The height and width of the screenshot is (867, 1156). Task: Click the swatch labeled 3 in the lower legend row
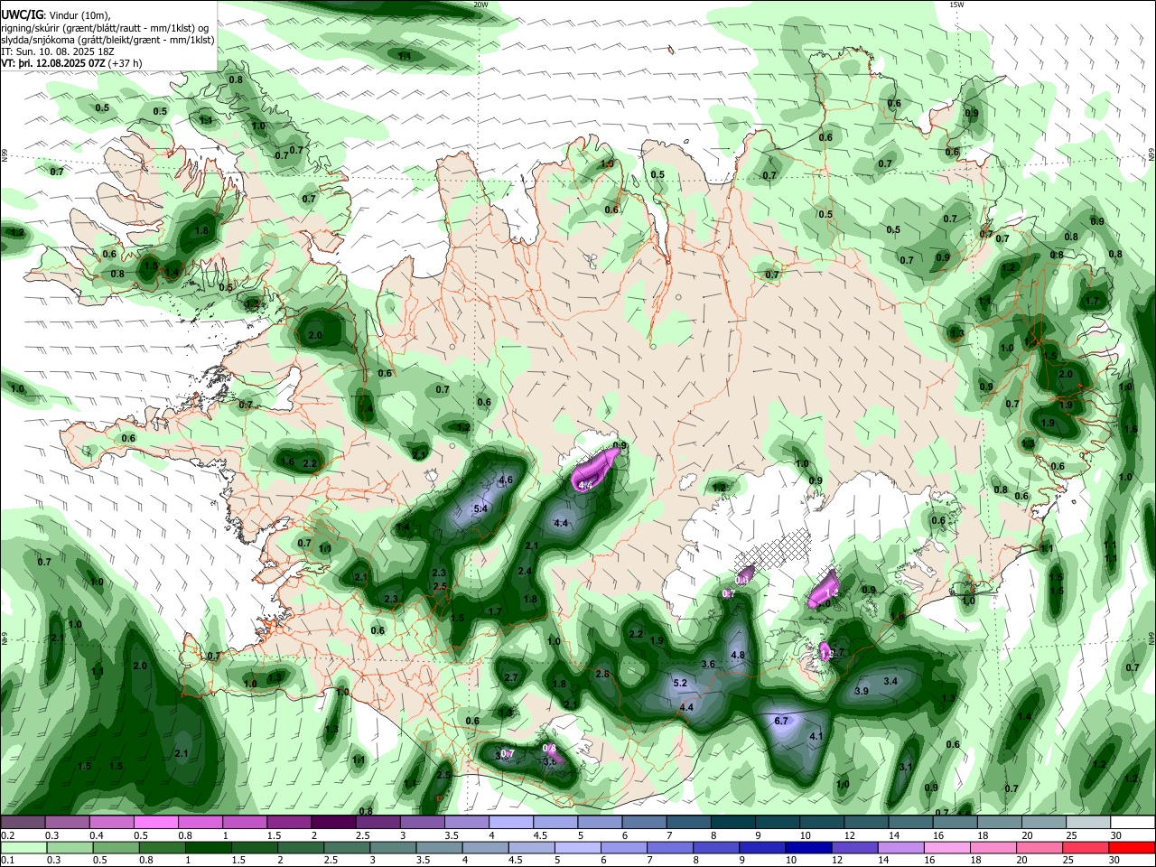392,848
